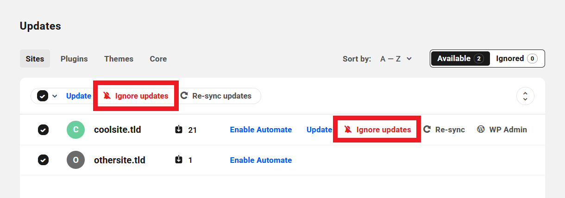Enable Automate for coolsite.tld
Image resolution: width=565 pixels, height=198 pixels.
point(261,130)
